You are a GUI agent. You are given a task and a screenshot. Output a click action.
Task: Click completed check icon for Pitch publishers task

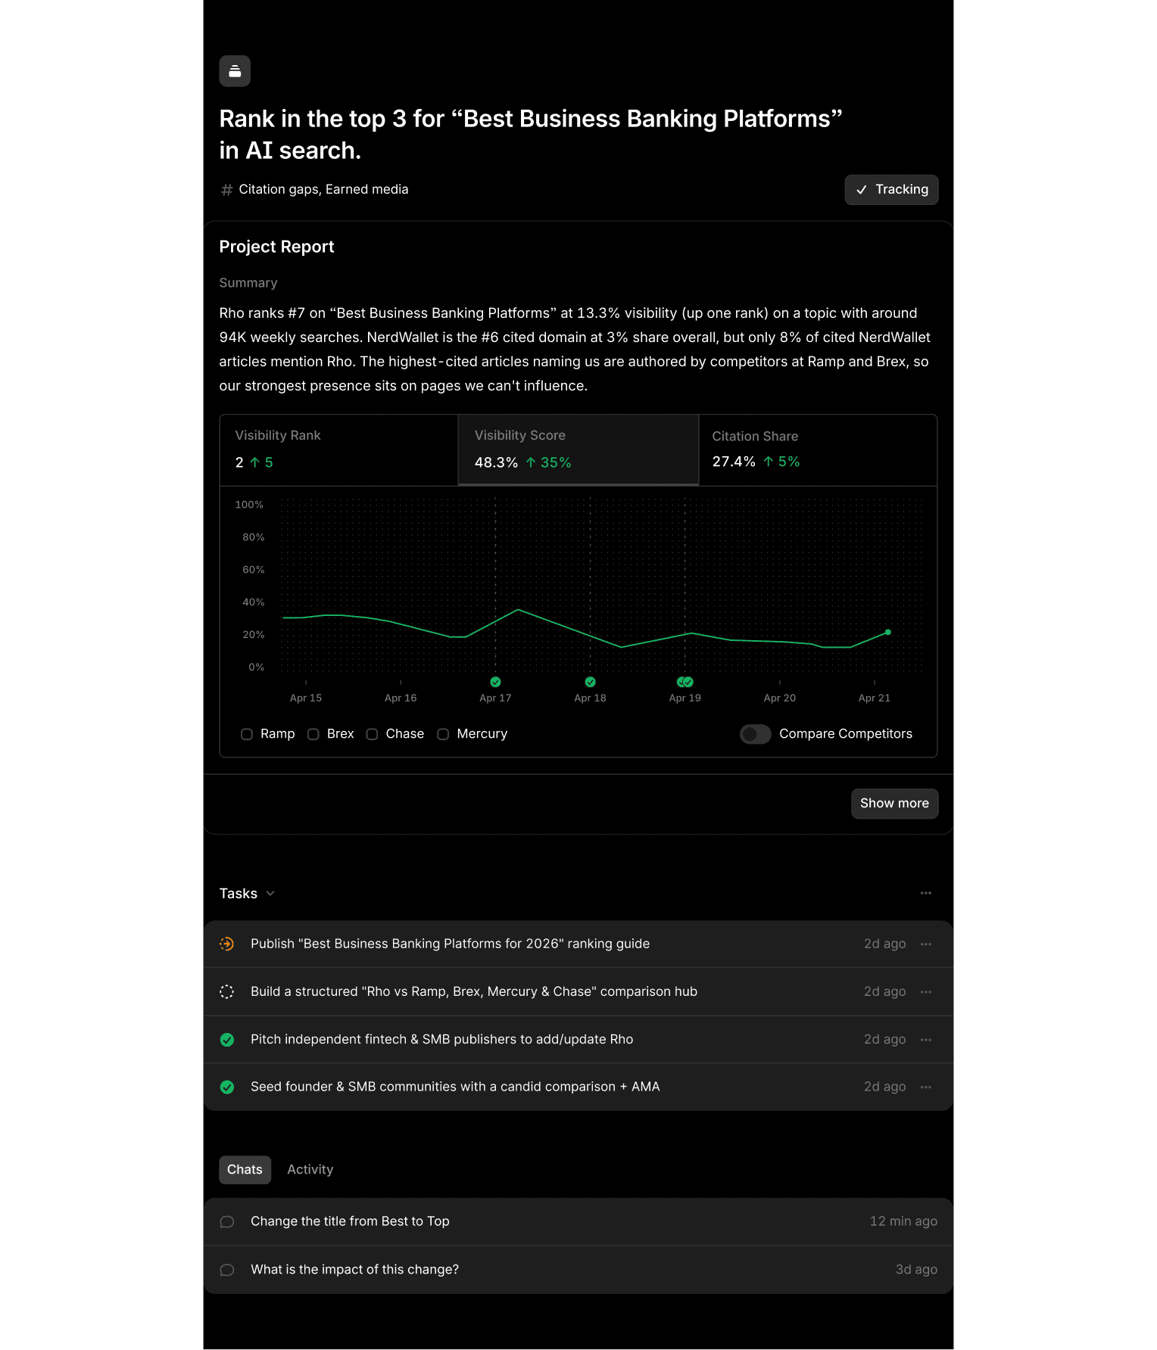227,1040
